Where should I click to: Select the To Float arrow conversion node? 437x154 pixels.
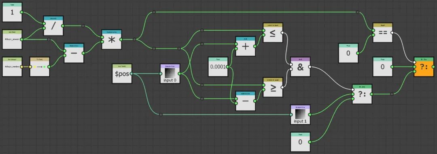coord(40,67)
